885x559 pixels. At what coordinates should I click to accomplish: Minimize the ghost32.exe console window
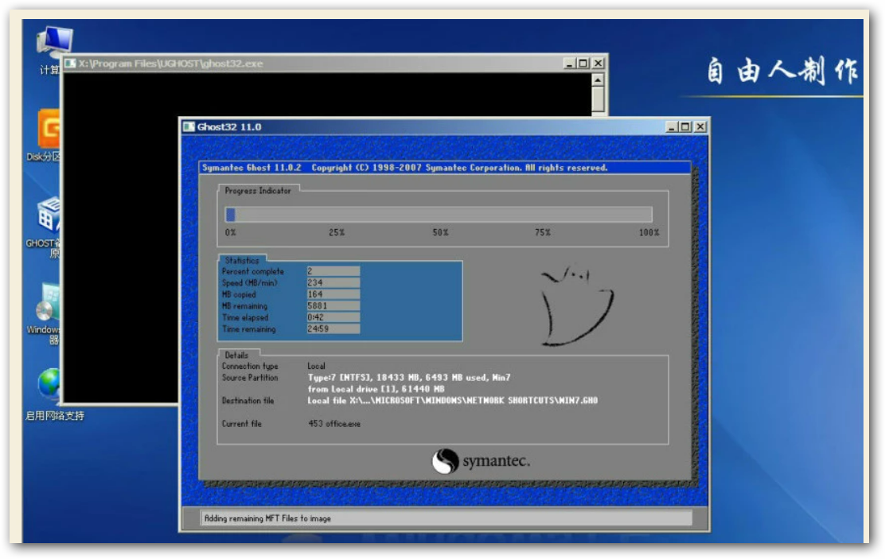point(570,64)
